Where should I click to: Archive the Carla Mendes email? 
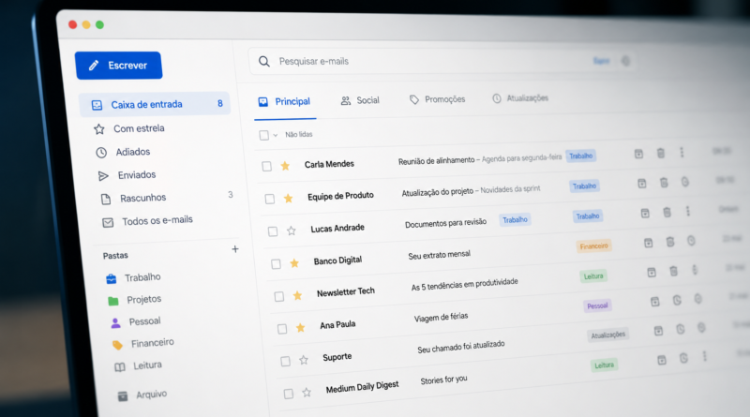tap(638, 154)
